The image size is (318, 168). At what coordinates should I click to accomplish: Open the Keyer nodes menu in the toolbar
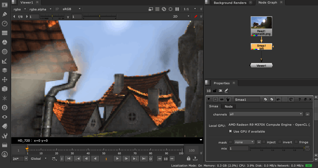point(4,61)
